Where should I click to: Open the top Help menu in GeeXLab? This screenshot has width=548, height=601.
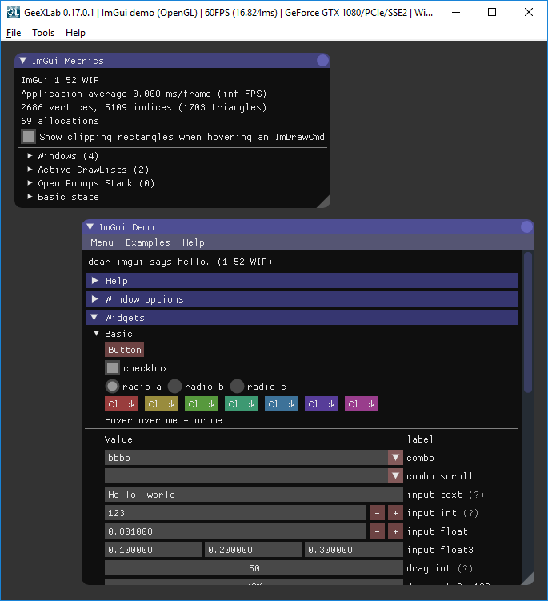click(75, 33)
